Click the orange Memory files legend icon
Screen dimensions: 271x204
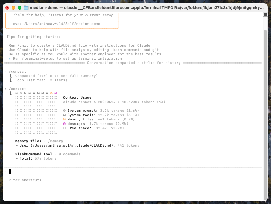[64, 119]
